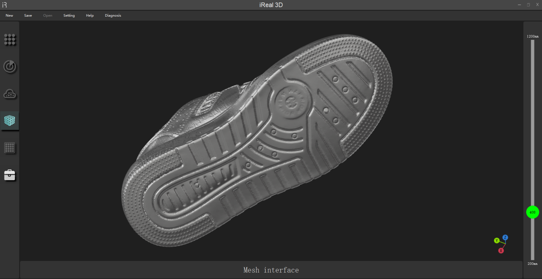This screenshot has height=279, width=542.
Task: Click the green Y axis on orientation gizmo
Action: tap(497, 240)
